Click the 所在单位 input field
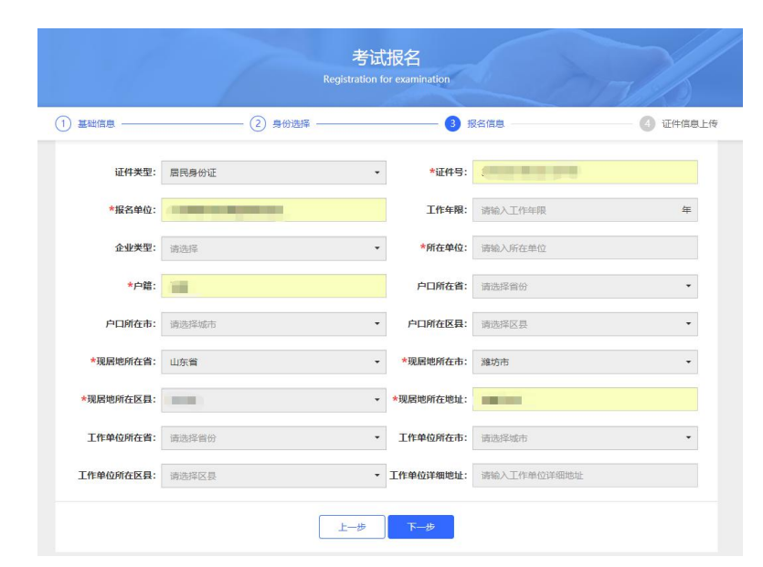 click(x=585, y=247)
